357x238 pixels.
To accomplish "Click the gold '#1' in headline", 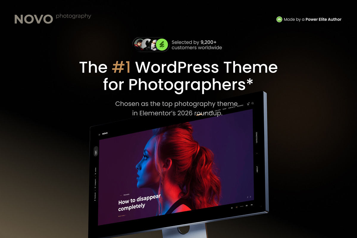I will [121, 68].
